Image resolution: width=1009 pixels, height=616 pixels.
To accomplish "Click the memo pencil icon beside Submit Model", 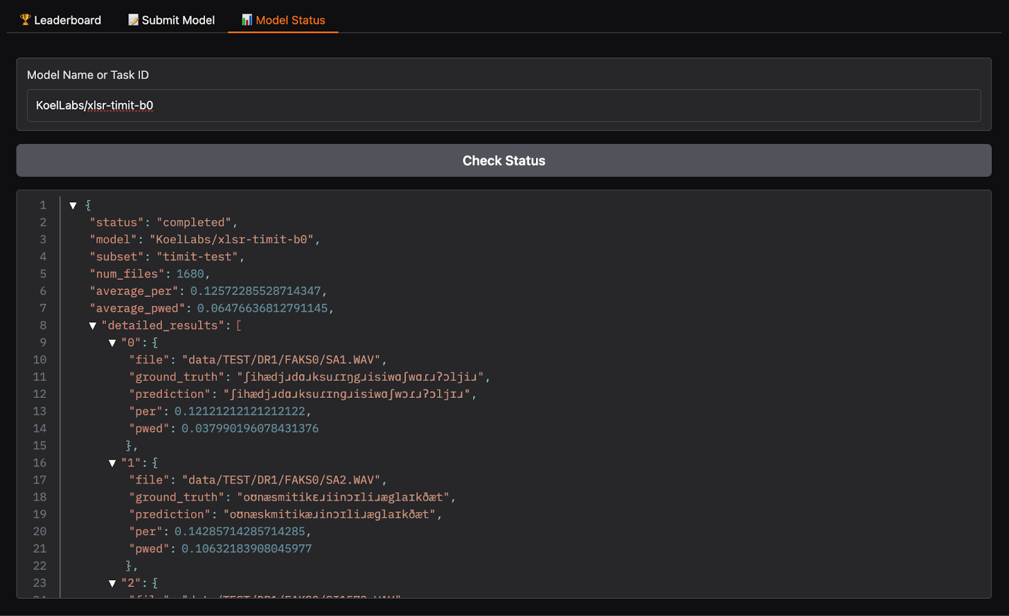I will point(133,20).
